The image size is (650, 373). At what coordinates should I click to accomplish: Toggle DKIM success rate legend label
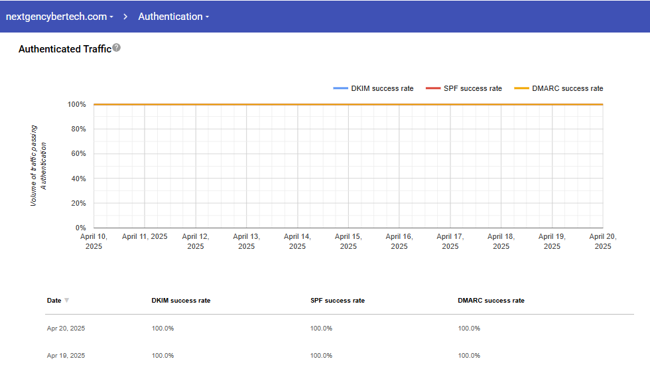pos(382,88)
